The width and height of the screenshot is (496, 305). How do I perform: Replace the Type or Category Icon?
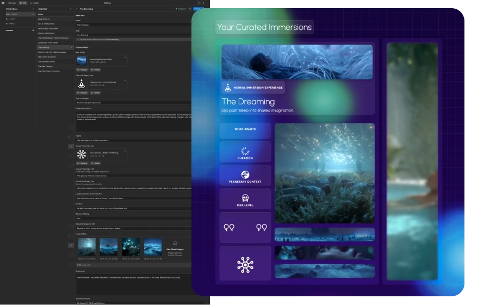82,92
